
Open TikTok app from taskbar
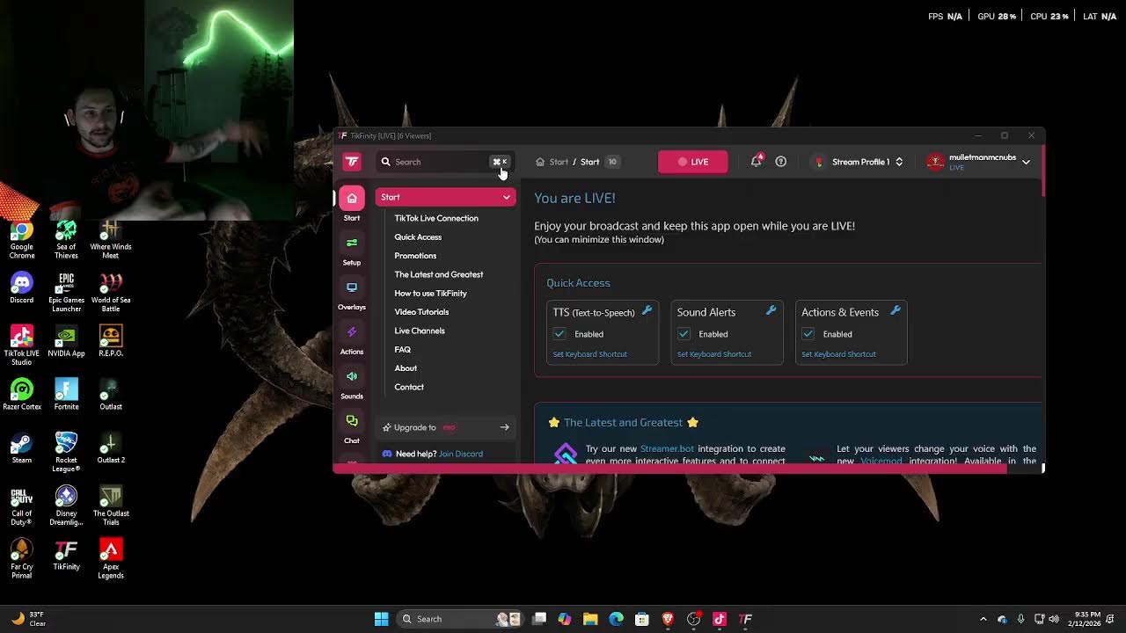[719, 619]
